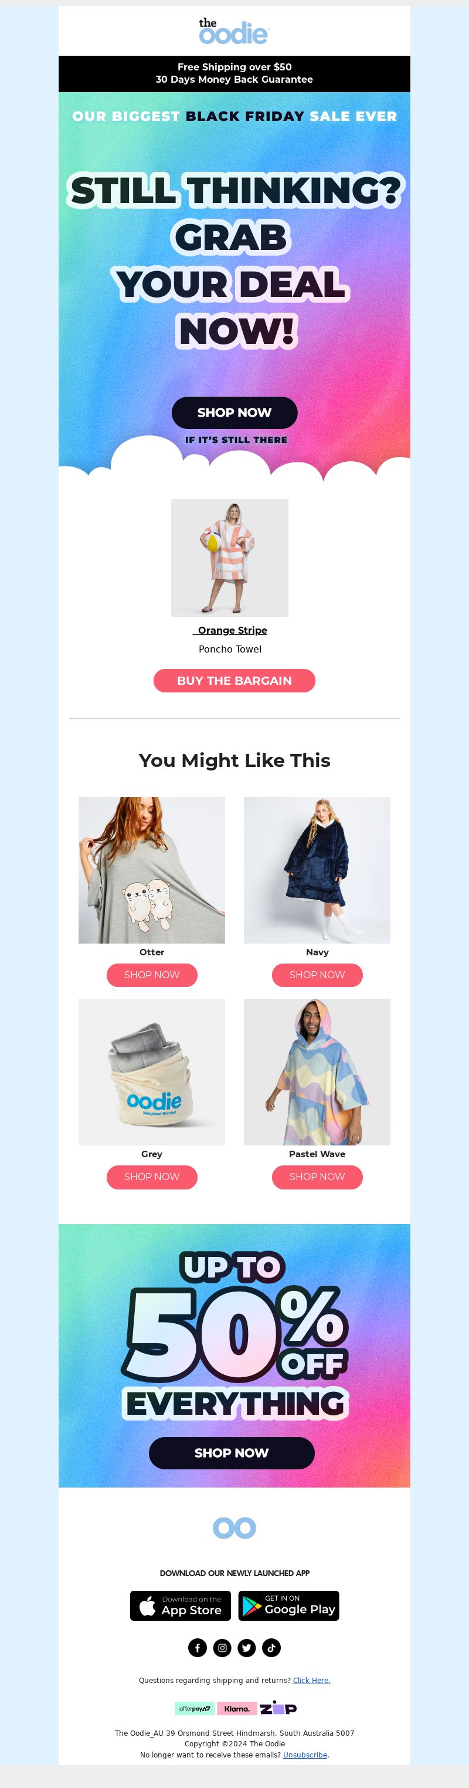Open the TikTok social icon
The width and height of the screenshot is (469, 1788).
pos(271,1647)
